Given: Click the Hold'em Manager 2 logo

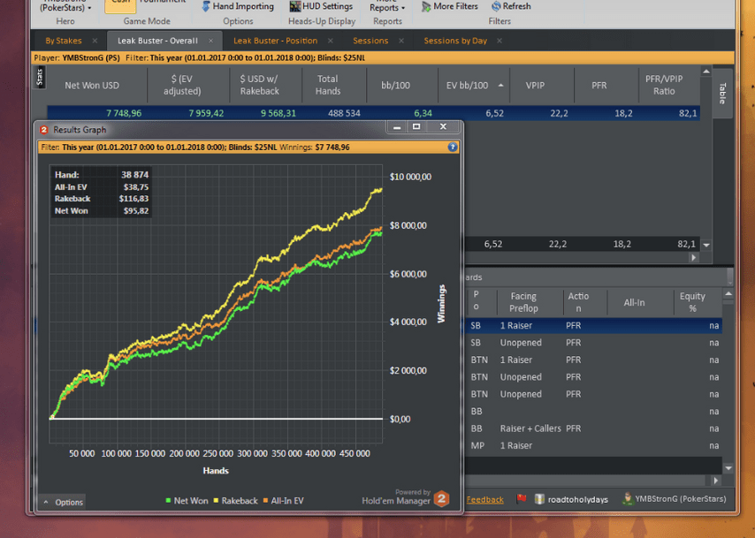Looking at the screenshot, I should [441, 498].
